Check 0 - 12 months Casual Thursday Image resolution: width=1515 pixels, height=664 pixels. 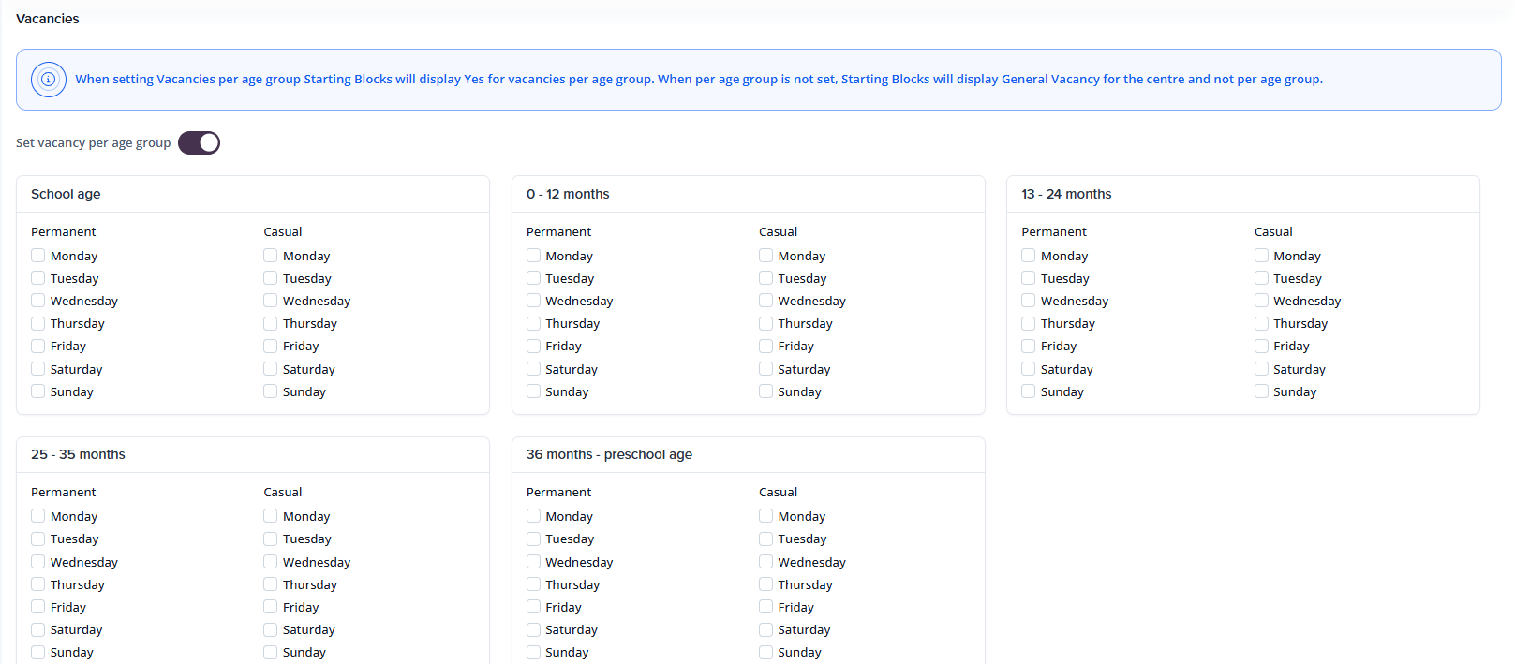tap(766, 323)
